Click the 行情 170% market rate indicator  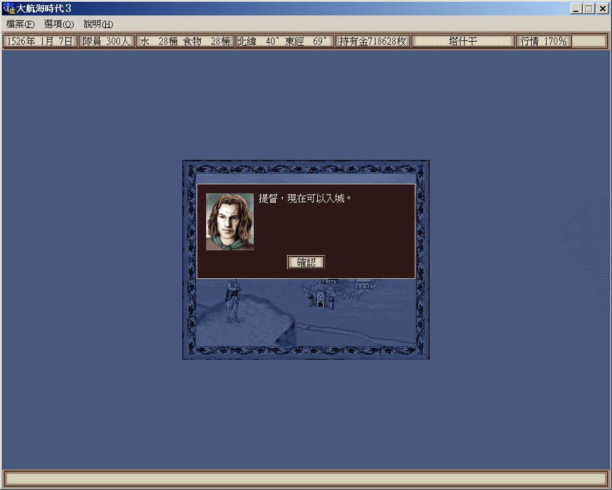(543, 42)
